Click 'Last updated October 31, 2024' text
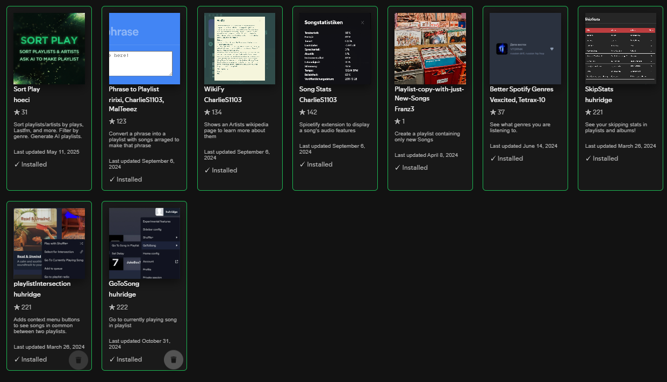Viewport: 667px width, 382px height. tap(140, 344)
